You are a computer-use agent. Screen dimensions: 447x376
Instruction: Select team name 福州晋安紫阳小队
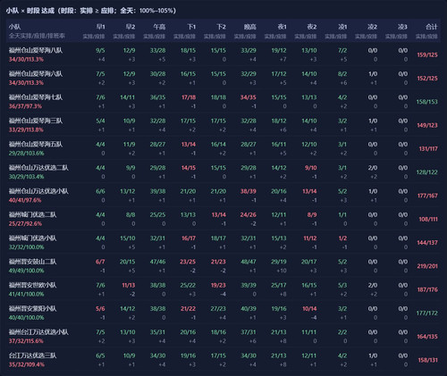coord(33,308)
